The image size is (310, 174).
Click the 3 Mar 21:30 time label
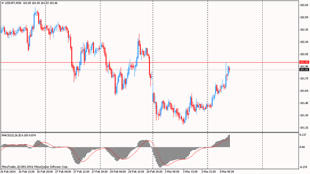209,171
